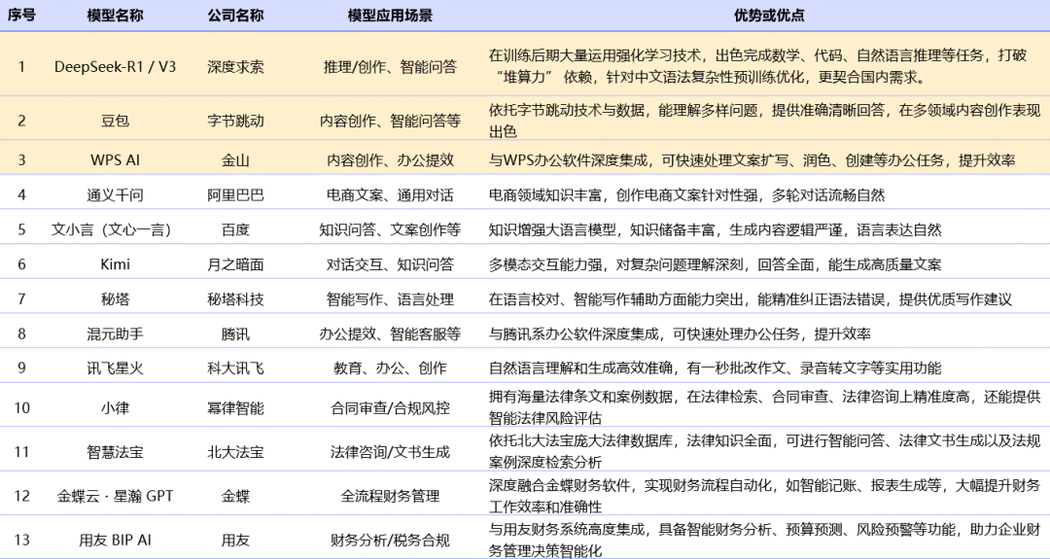Click the 教育、办公、创作 cell
1050x559 pixels.
pos(391,368)
